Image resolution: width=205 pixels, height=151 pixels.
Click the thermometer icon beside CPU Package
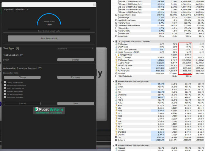(116, 44)
